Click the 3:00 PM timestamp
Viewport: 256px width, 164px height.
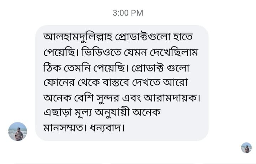click(128, 13)
